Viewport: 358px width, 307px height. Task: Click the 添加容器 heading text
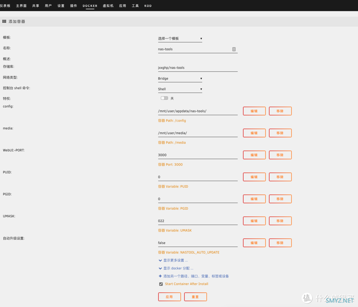(17, 22)
